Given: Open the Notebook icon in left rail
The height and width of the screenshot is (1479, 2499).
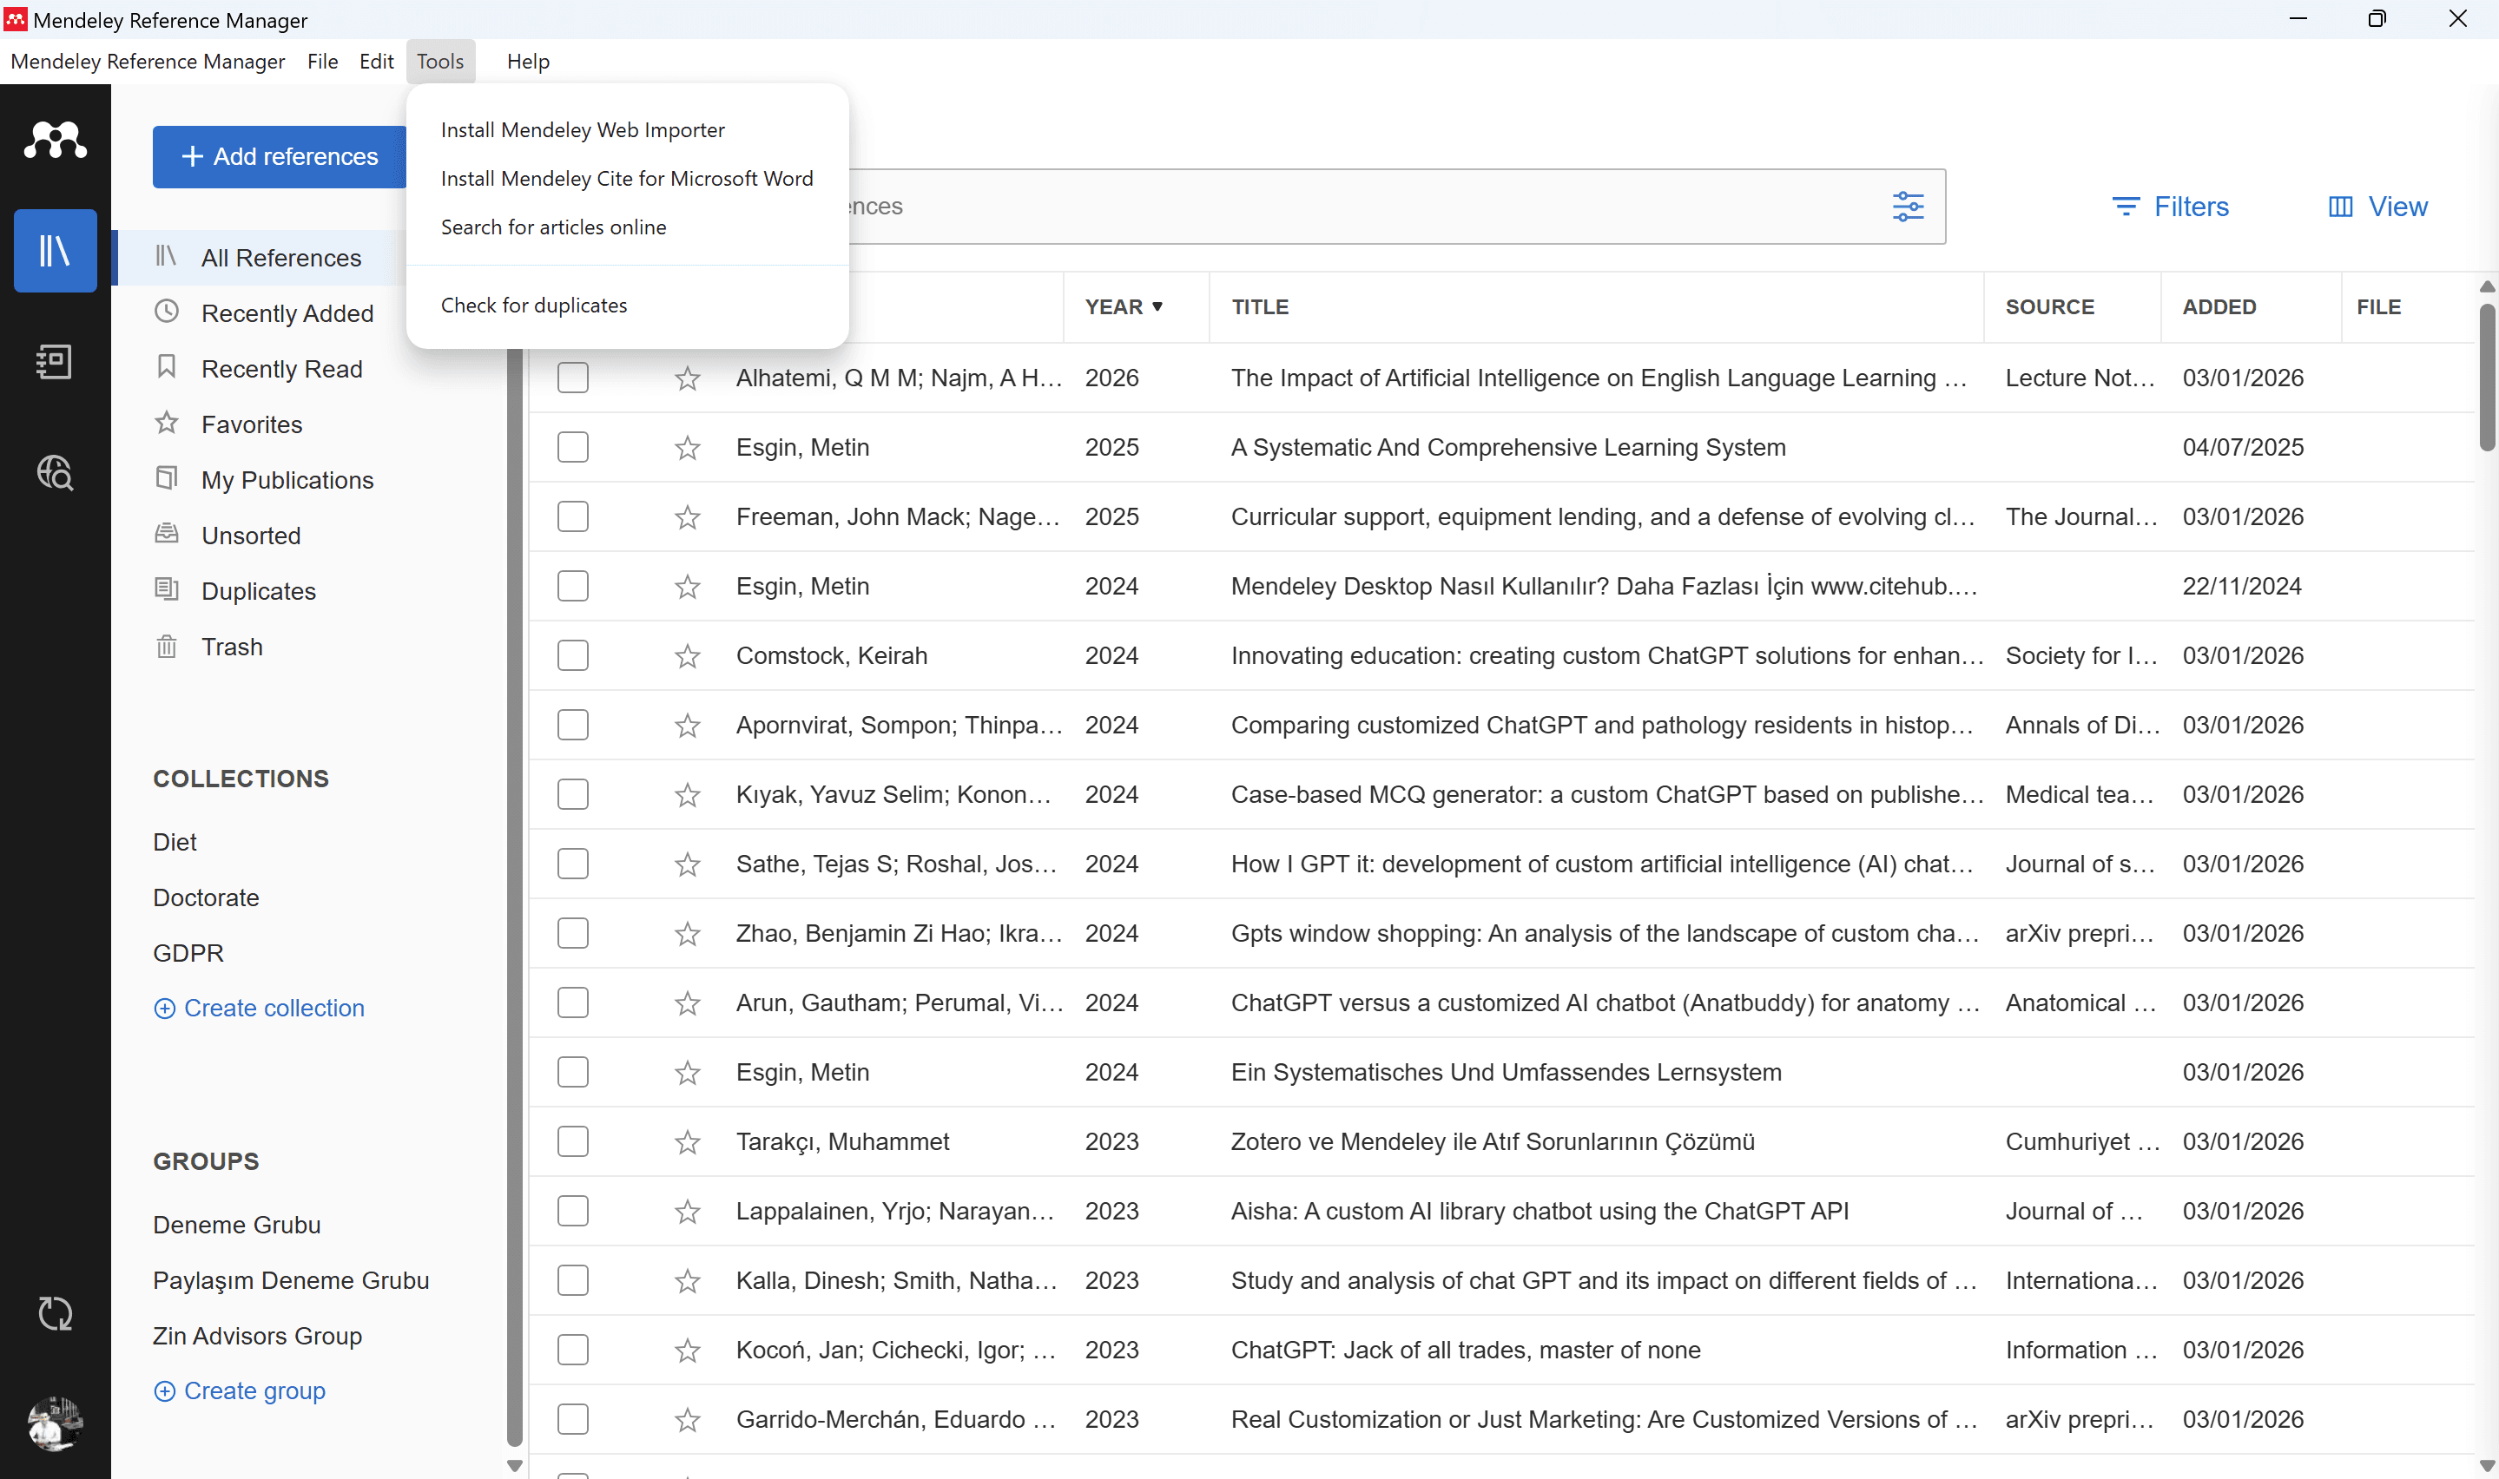Looking at the screenshot, I should [55, 361].
